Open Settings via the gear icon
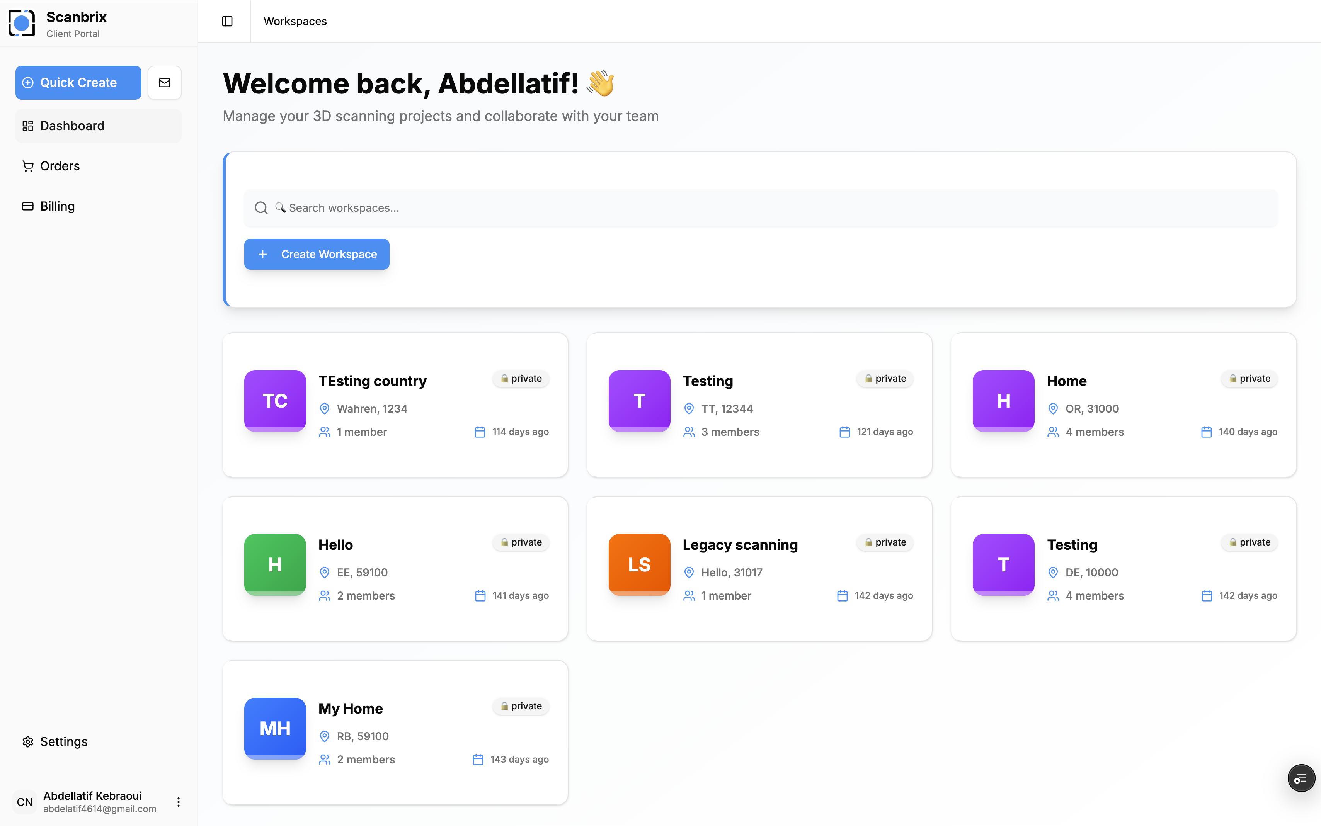This screenshot has height=826, width=1321. click(28, 741)
